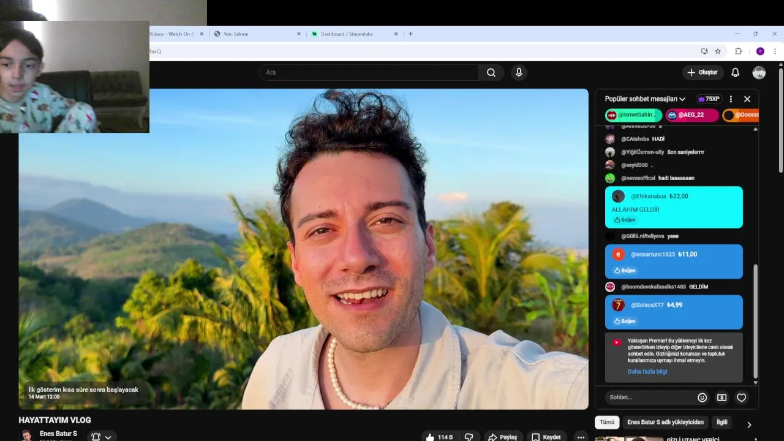Open the Chrome profile avatar
The height and width of the screenshot is (441, 784).
pyautogui.click(x=760, y=51)
